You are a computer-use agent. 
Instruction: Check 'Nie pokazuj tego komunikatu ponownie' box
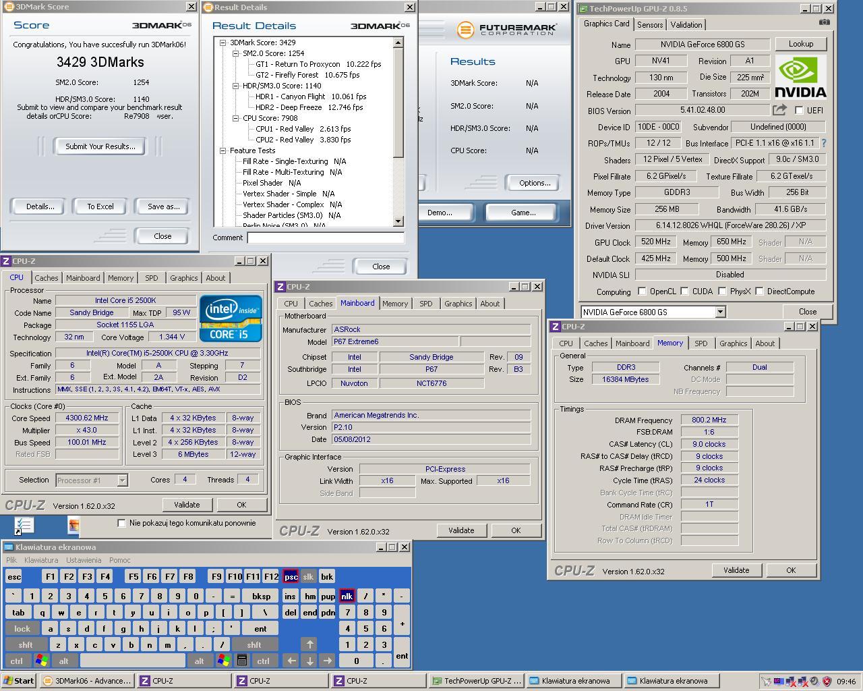[121, 523]
